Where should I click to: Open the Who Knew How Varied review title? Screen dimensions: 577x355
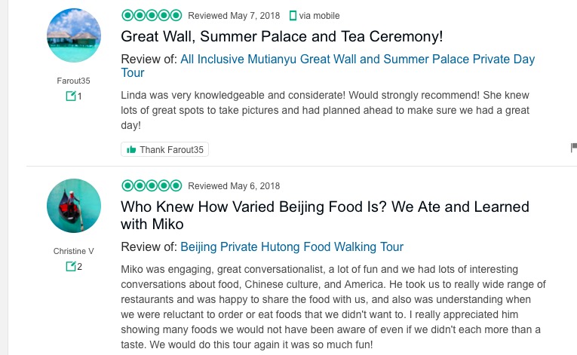(324, 215)
